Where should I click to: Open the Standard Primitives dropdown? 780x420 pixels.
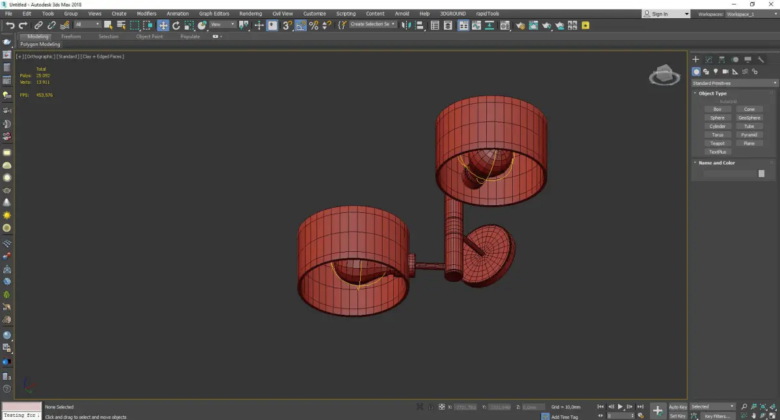point(734,83)
